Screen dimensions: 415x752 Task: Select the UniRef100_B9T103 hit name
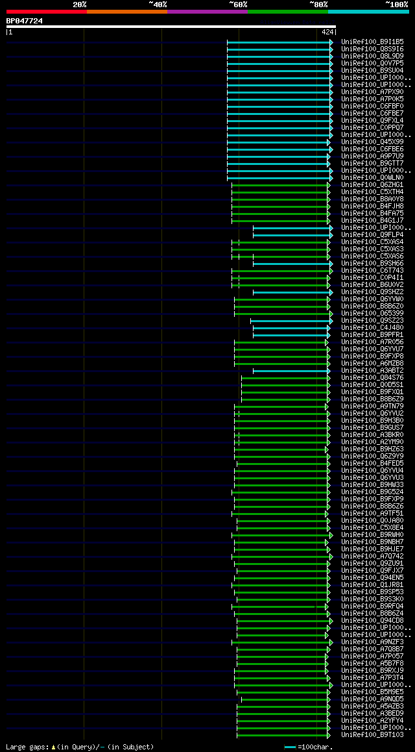pyautogui.click(x=372, y=734)
